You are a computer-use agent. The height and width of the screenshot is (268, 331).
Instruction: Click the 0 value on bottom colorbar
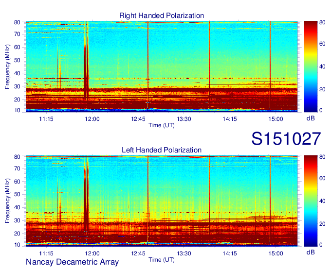(321, 245)
